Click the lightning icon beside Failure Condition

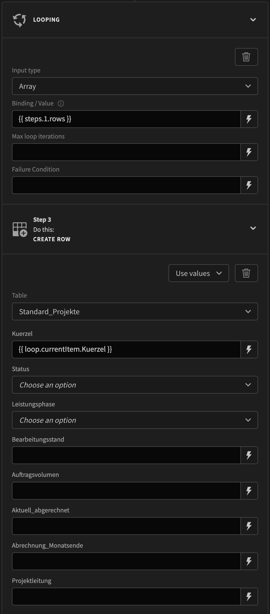pos(249,185)
